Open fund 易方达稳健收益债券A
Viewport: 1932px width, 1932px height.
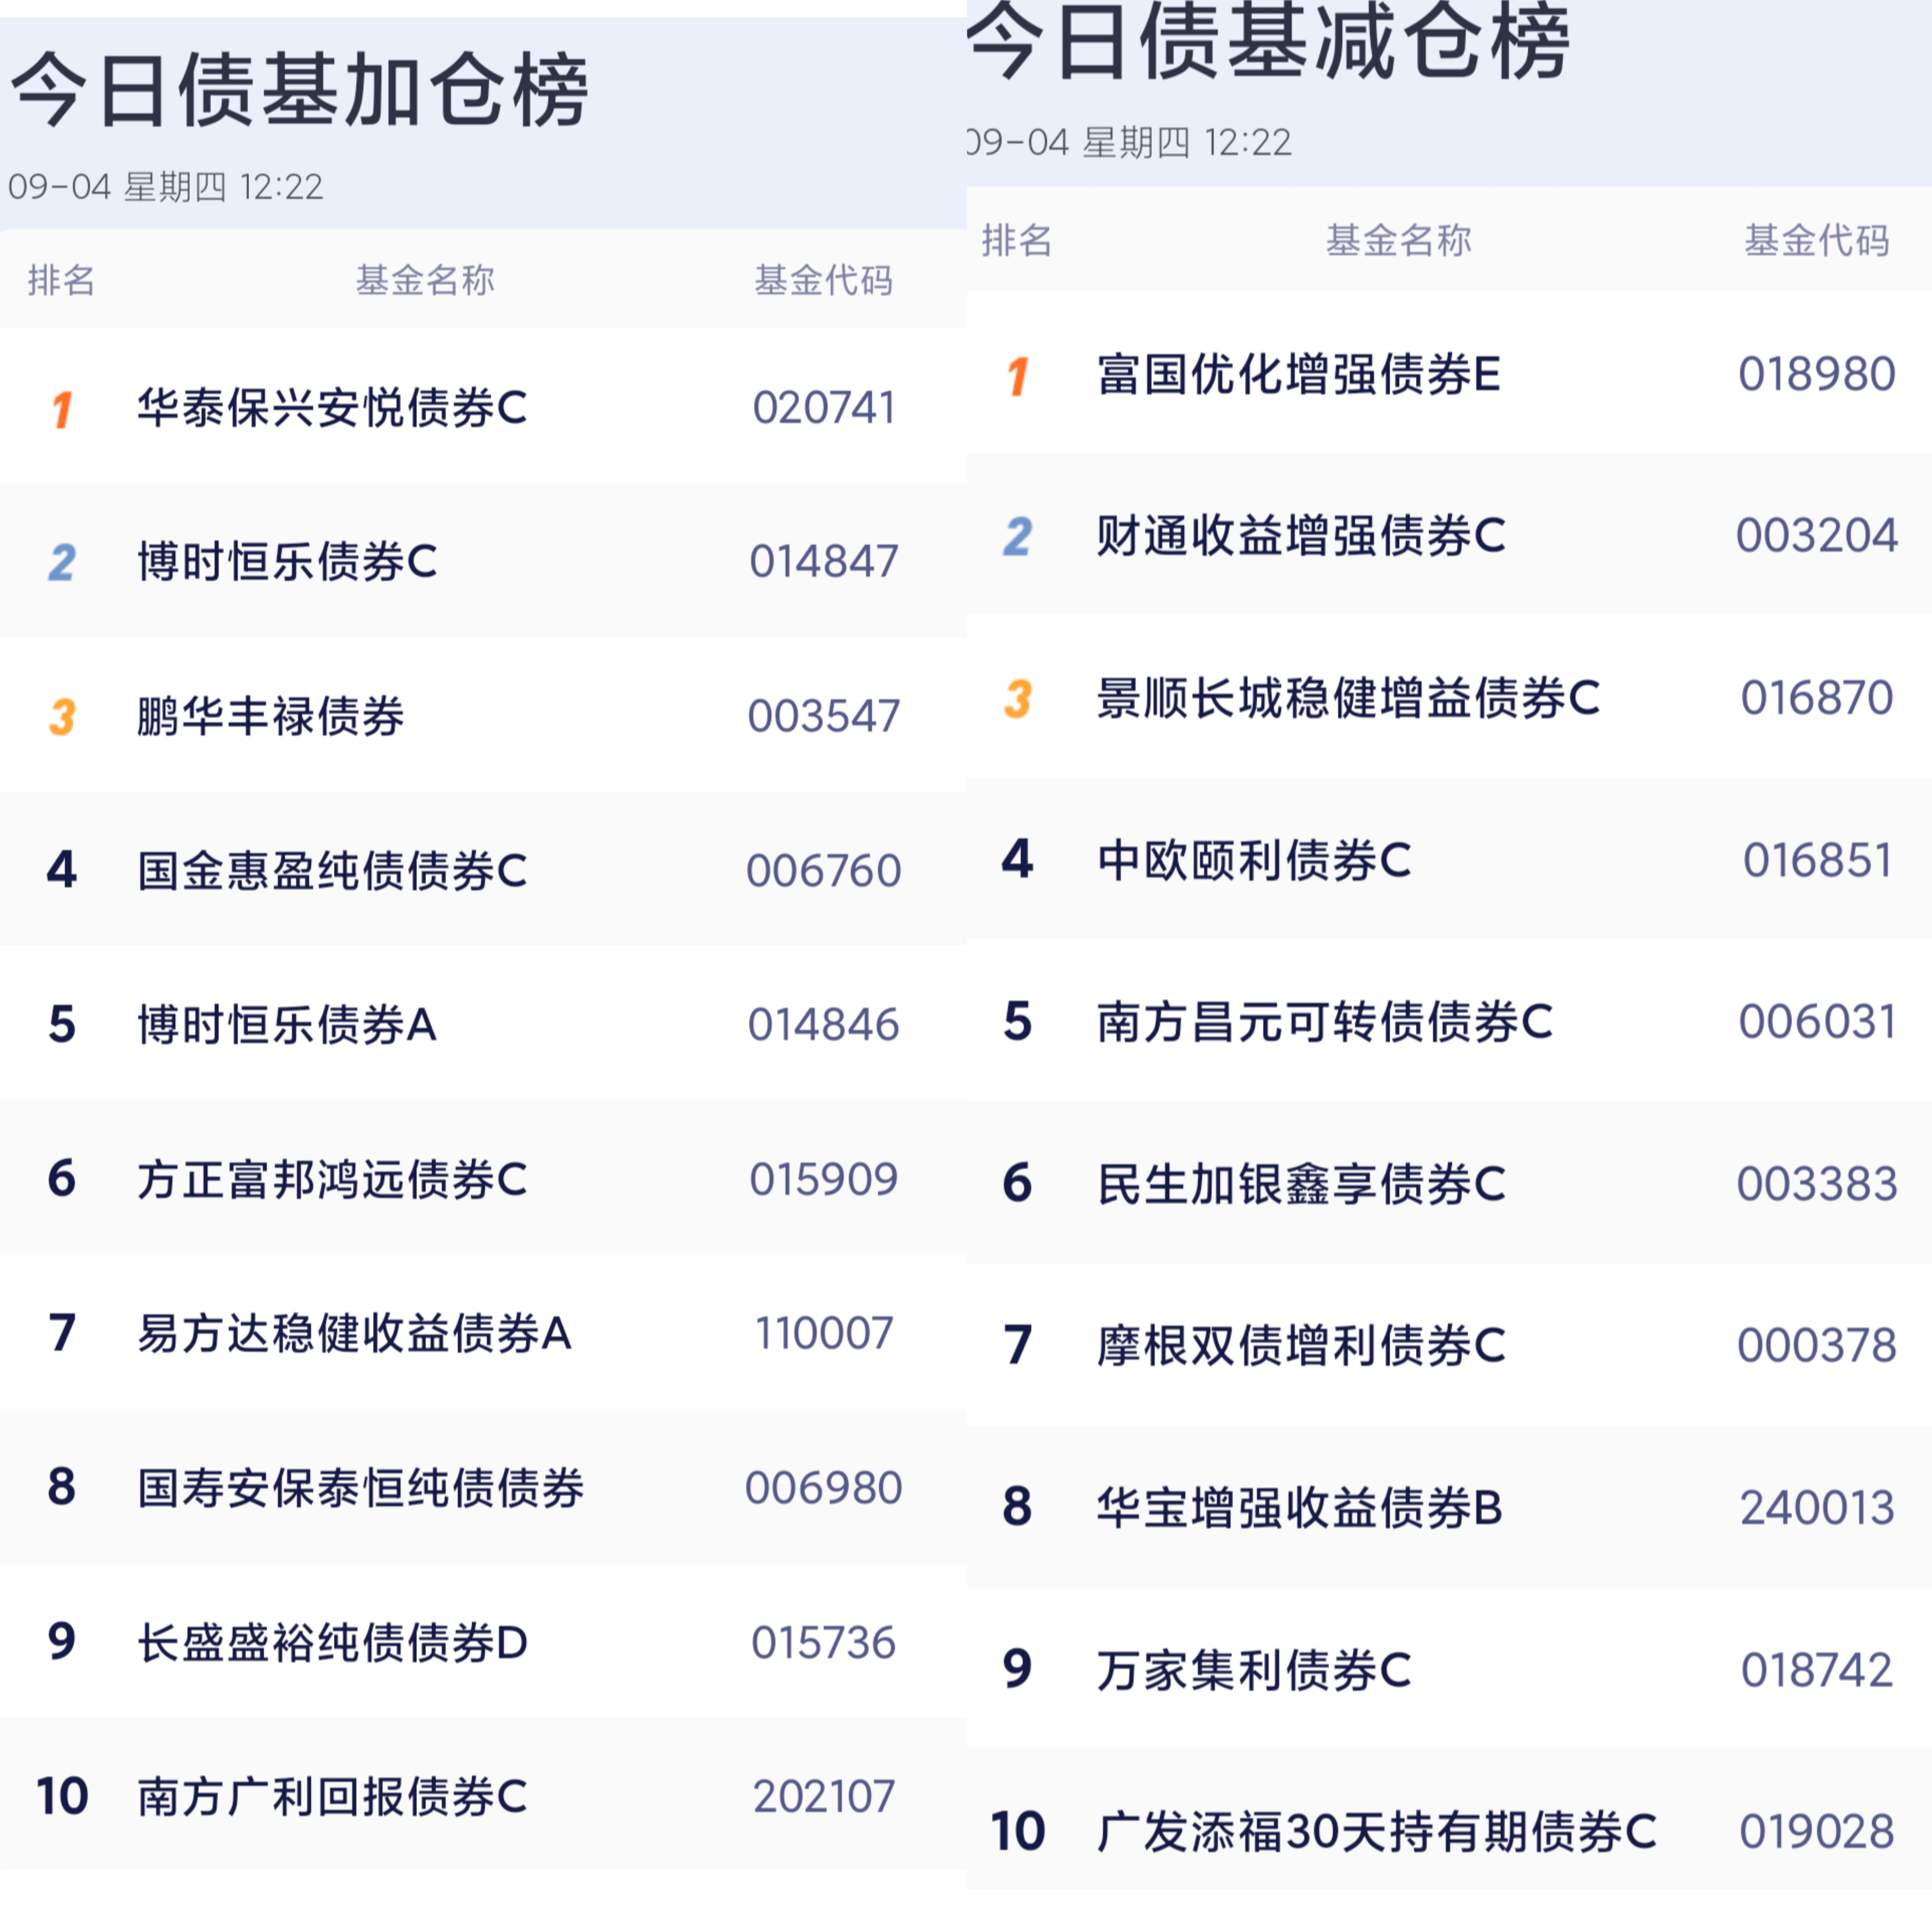pos(354,1333)
